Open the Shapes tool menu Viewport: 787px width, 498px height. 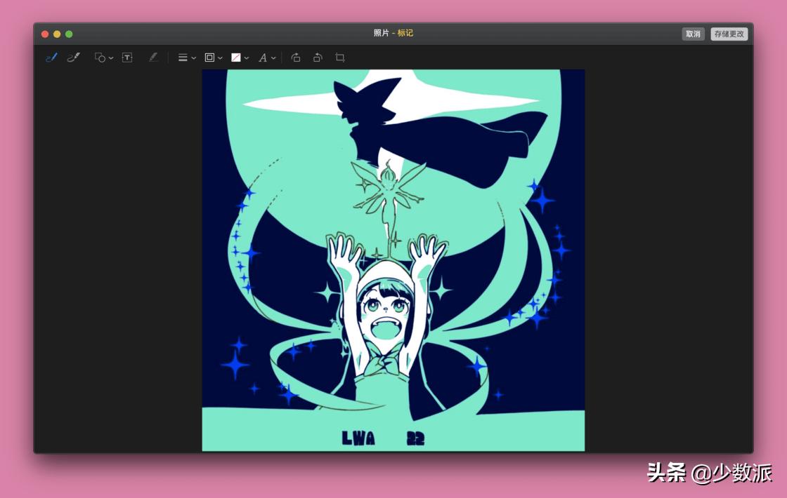pyautogui.click(x=103, y=58)
